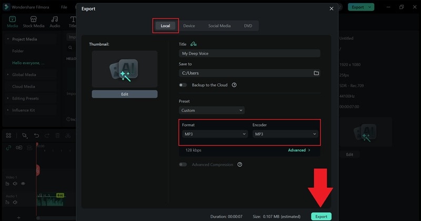
Task: Click the add track icon beside link icon
Action: click(19, 147)
